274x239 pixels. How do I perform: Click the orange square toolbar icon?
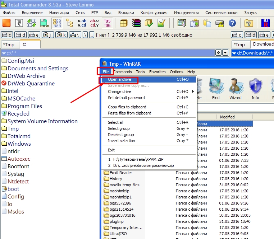6,23
